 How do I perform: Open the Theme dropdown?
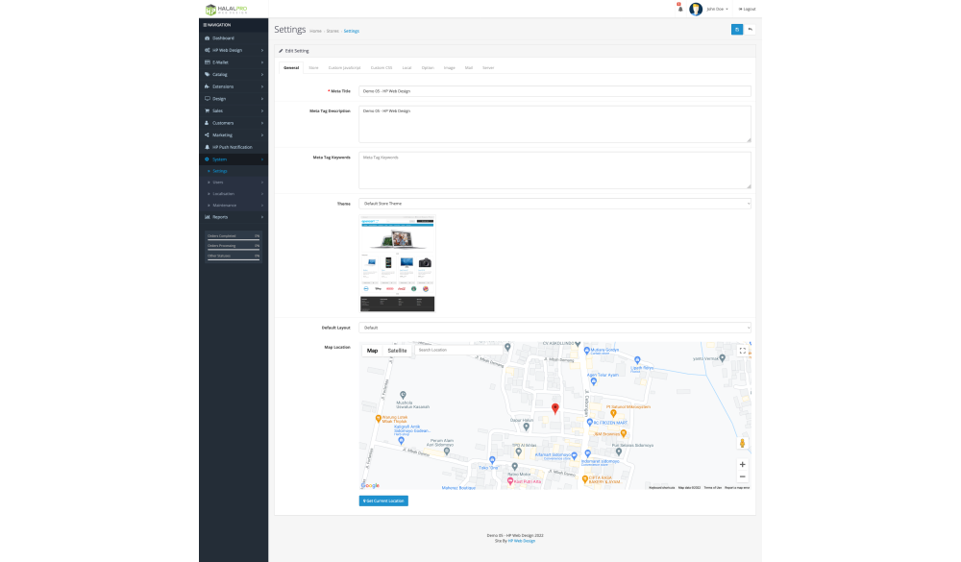tap(554, 204)
